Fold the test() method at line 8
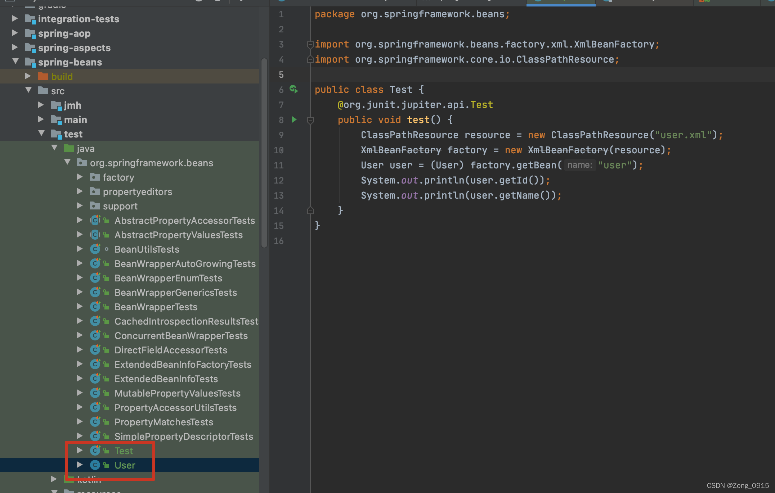Screen dimensions: 775x493 [x=310, y=120]
